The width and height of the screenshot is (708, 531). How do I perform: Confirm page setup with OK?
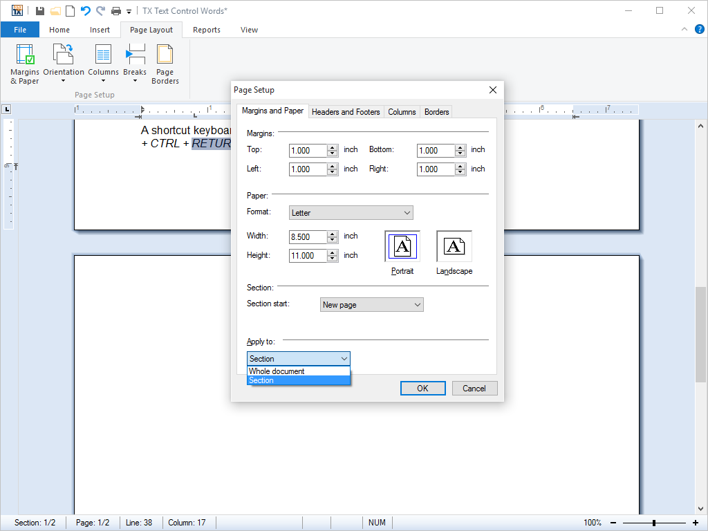[x=422, y=388]
